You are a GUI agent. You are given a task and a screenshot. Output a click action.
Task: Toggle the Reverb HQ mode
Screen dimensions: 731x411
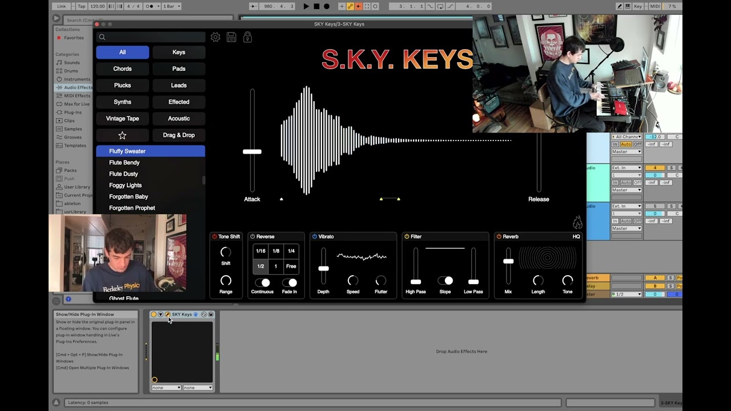(576, 236)
